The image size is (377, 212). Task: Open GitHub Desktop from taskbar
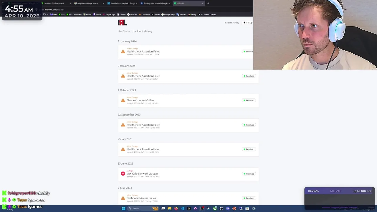coord(195,208)
